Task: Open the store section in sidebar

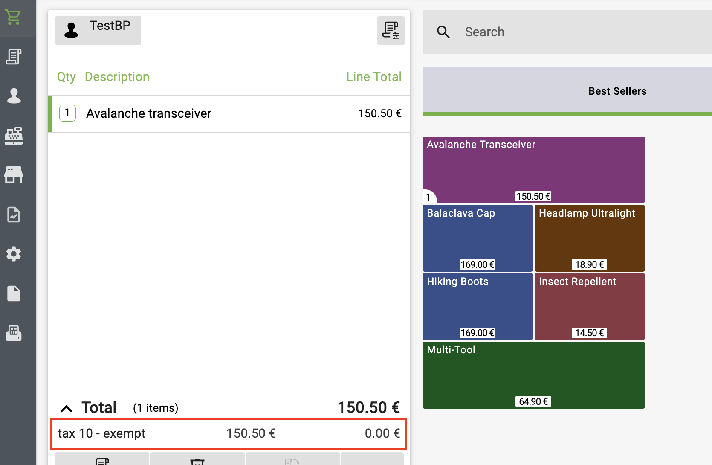Action: (14, 175)
